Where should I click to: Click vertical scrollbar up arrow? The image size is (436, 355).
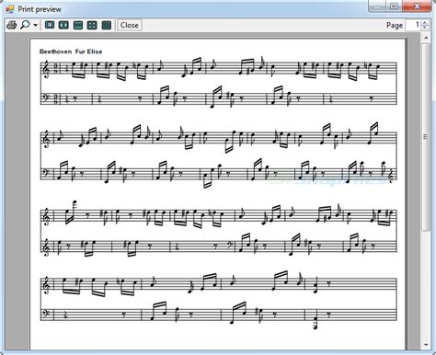click(426, 38)
